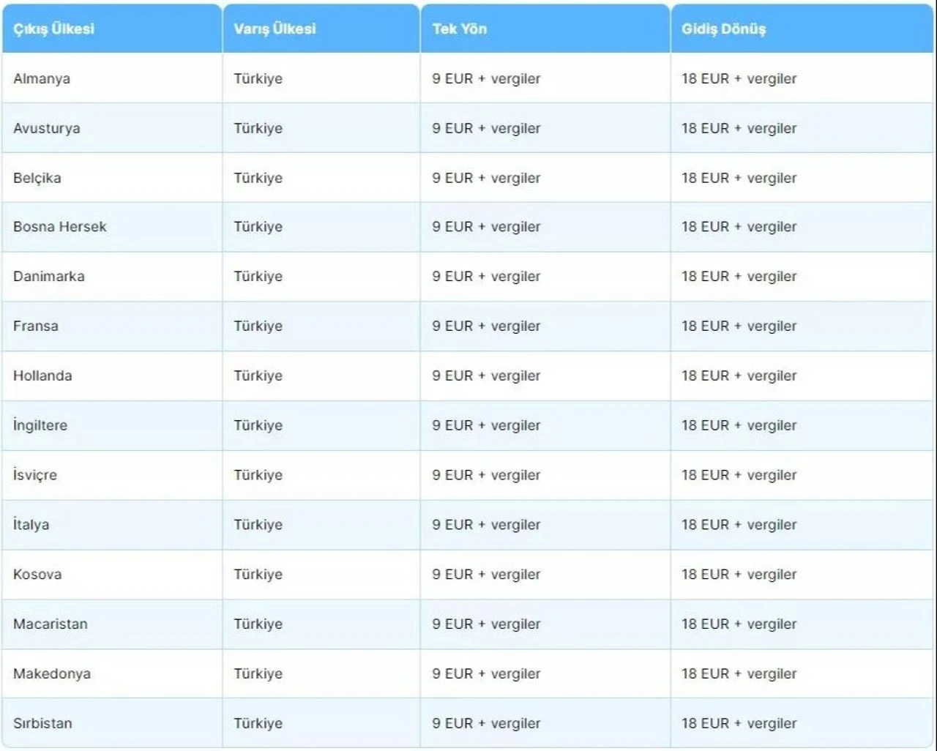Click the one-way price in Fransa row
This screenshot has width=937, height=751.
point(486,326)
